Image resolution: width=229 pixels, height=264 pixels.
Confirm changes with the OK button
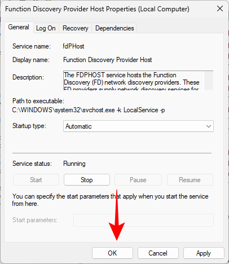click(x=112, y=253)
